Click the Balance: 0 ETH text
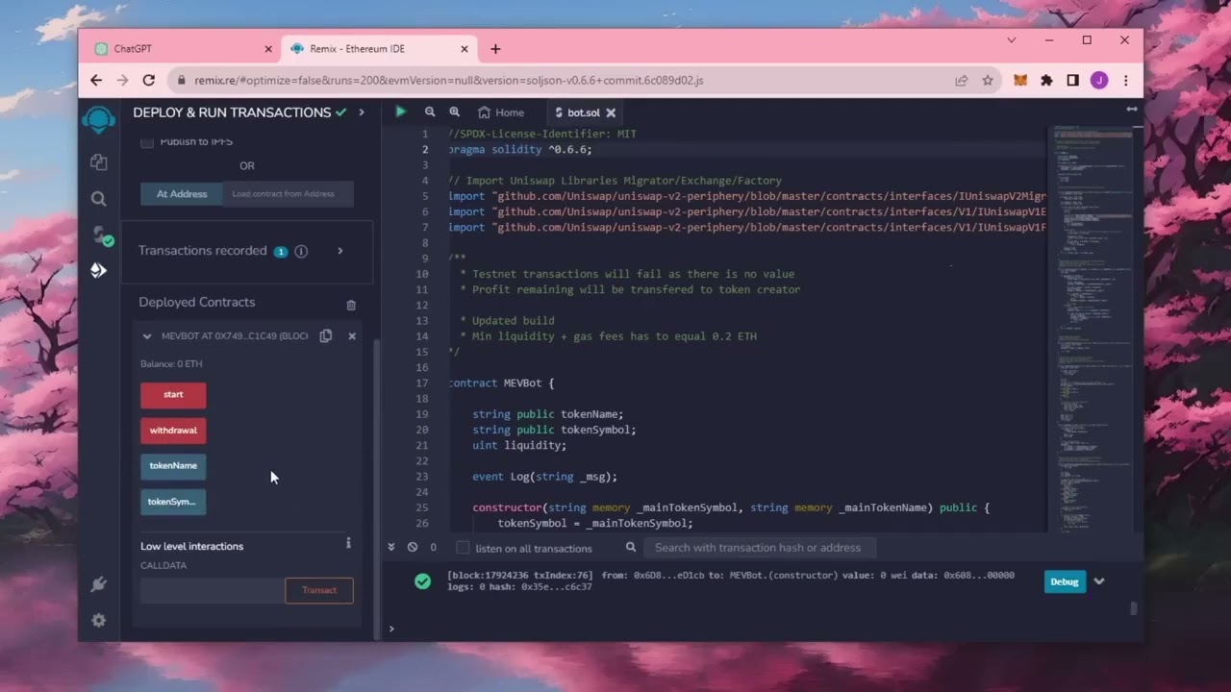1231x692 pixels. (x=171, y=364)
